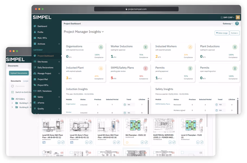This screenshot has height=163, width=247.
Task: Expand the Building A folder chevron
Action: tap(12, 103)
